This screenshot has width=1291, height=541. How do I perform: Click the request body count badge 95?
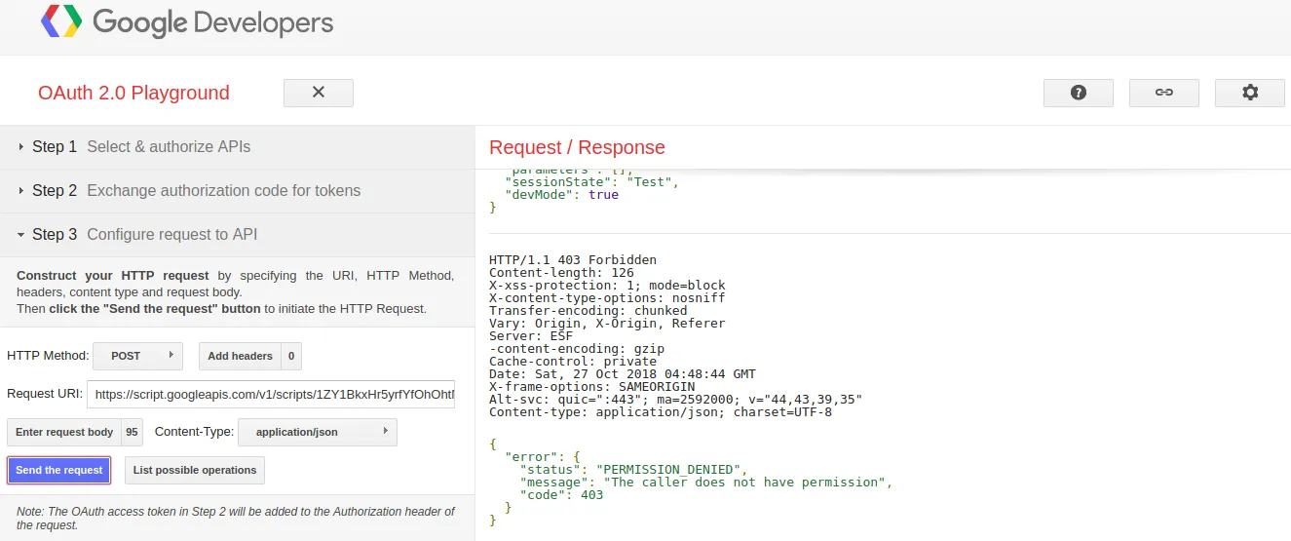[132, 432]
